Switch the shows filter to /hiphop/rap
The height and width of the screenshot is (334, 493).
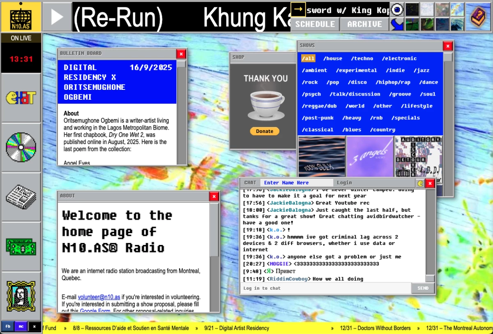tap(393, 82)
